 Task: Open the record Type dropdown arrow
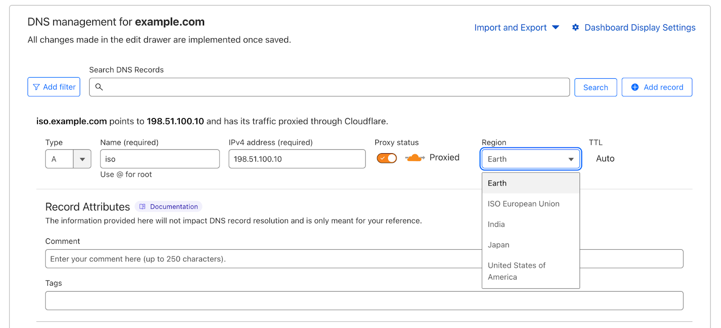pyautogui.click(x=82, y=159)
